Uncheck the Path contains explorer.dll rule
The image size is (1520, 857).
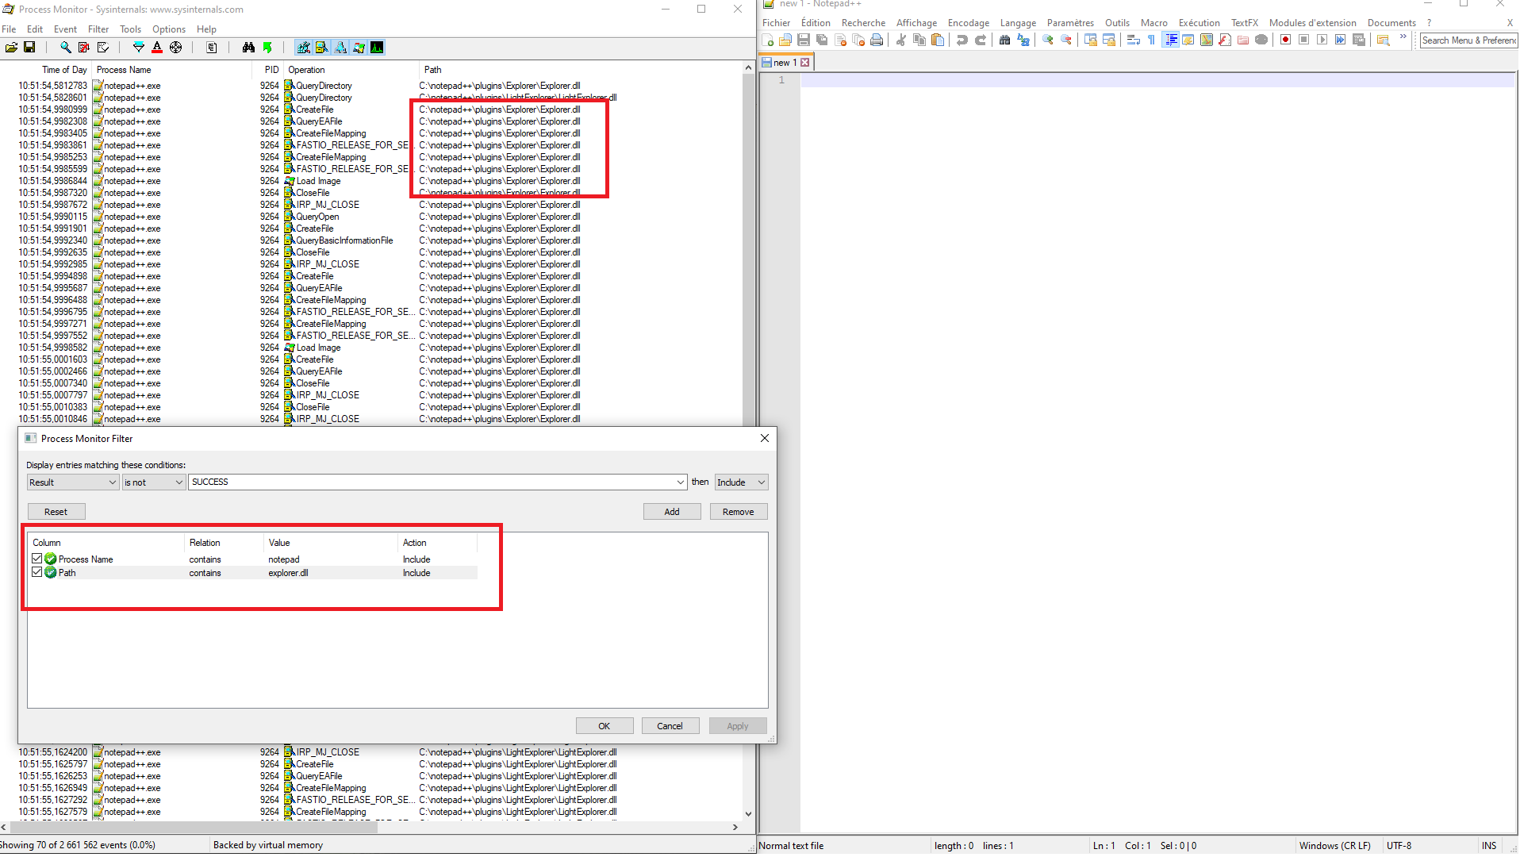(x=37, y=572)
